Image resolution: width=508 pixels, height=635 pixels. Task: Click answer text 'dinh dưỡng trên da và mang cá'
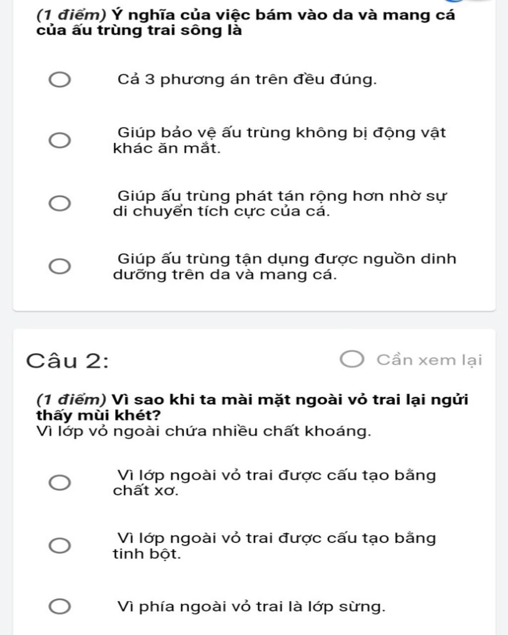click(x=284, y=266)
